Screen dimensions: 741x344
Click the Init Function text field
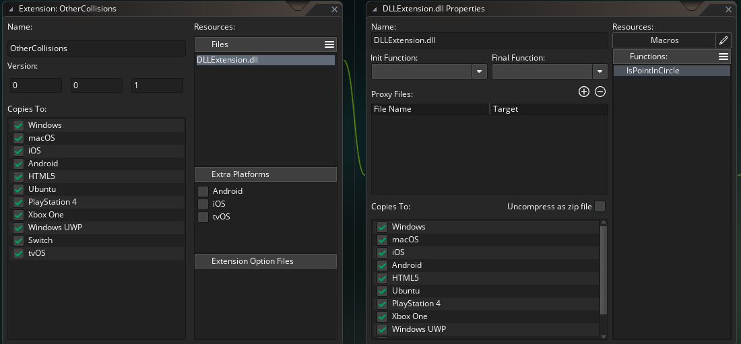coord(422,71)
